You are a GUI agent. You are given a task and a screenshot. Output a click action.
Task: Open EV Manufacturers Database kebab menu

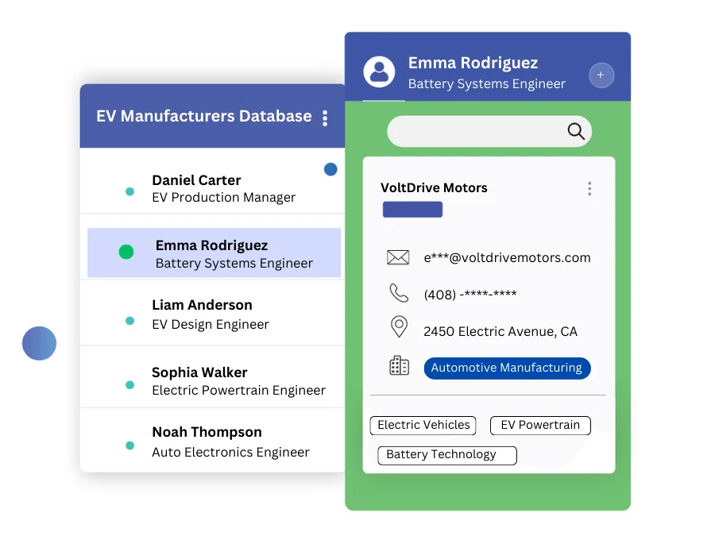pyautogui.click(x=325, y=118)
